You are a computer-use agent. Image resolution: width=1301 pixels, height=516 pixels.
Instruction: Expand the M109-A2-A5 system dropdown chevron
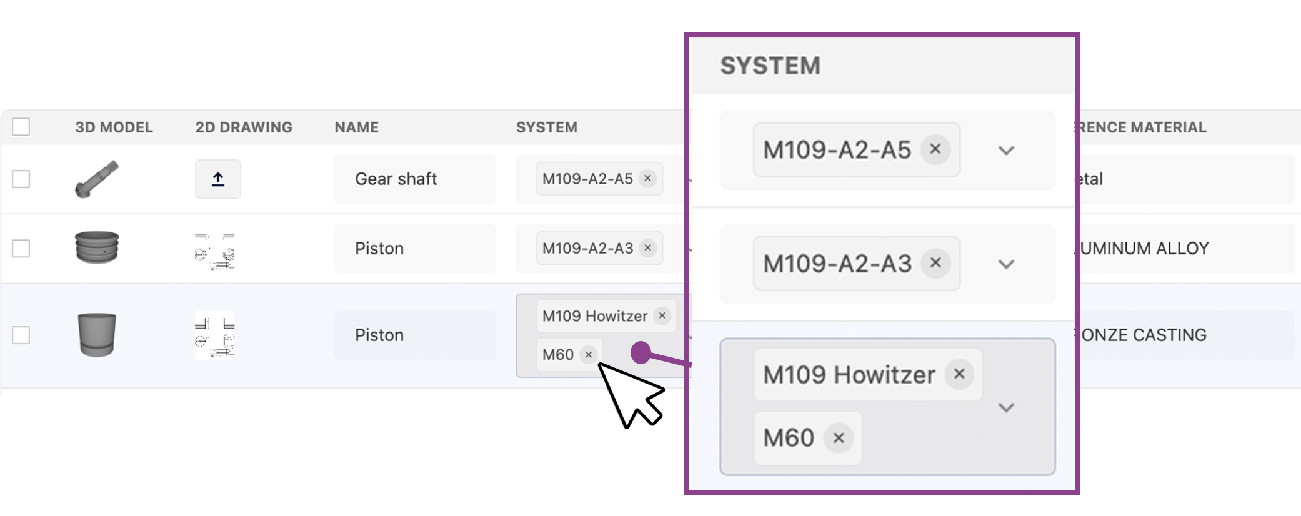1006,151
